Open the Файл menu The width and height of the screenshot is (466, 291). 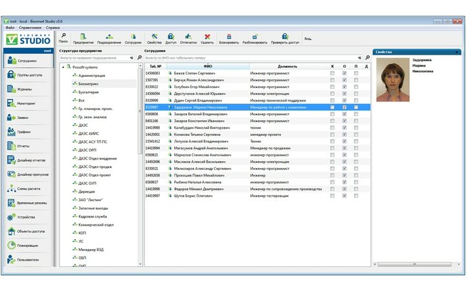click(x=10, y=28)
